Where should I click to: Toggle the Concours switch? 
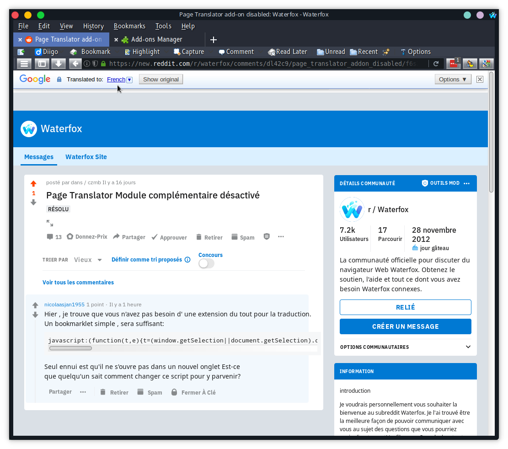206,263
